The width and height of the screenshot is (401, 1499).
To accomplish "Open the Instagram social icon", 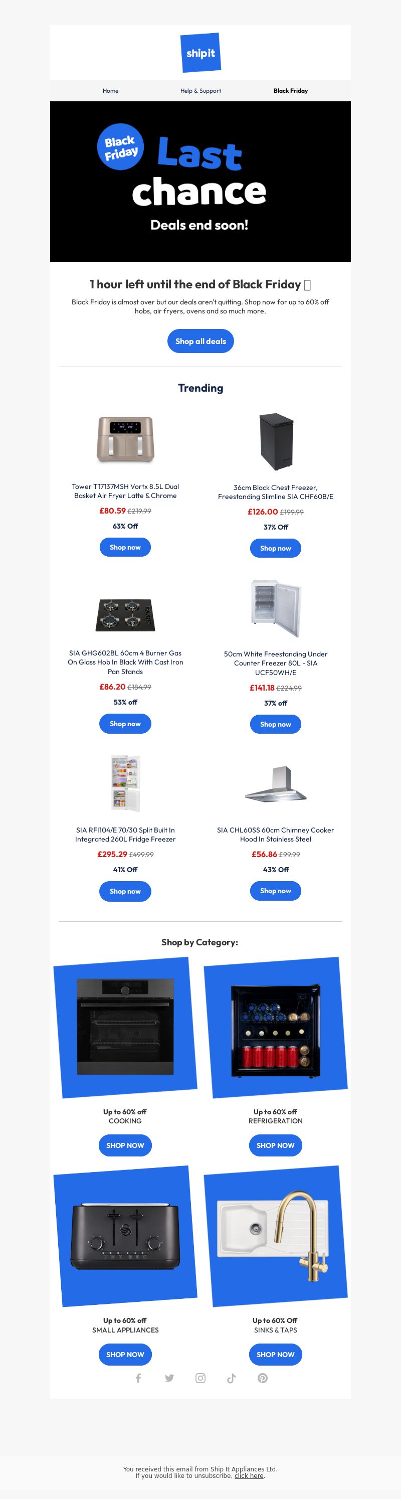I will (x=200, y=1378).
